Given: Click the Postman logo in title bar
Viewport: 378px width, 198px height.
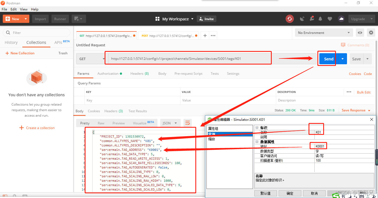Looking at the screenshot, I should pos(3,3).
